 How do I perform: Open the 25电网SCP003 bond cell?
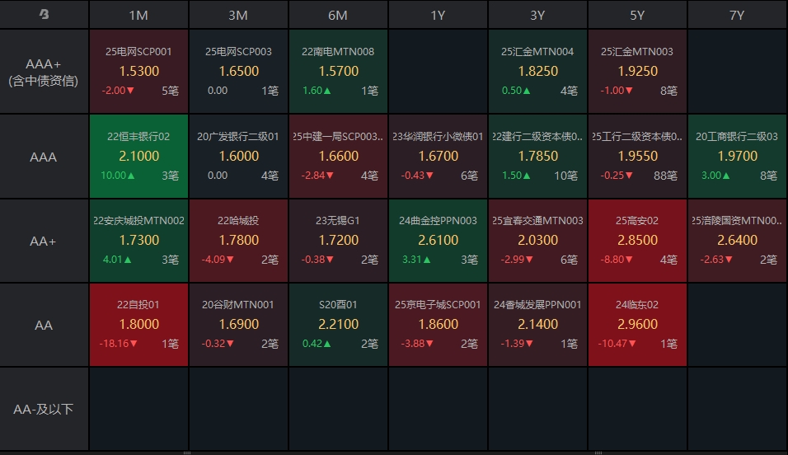238,72
